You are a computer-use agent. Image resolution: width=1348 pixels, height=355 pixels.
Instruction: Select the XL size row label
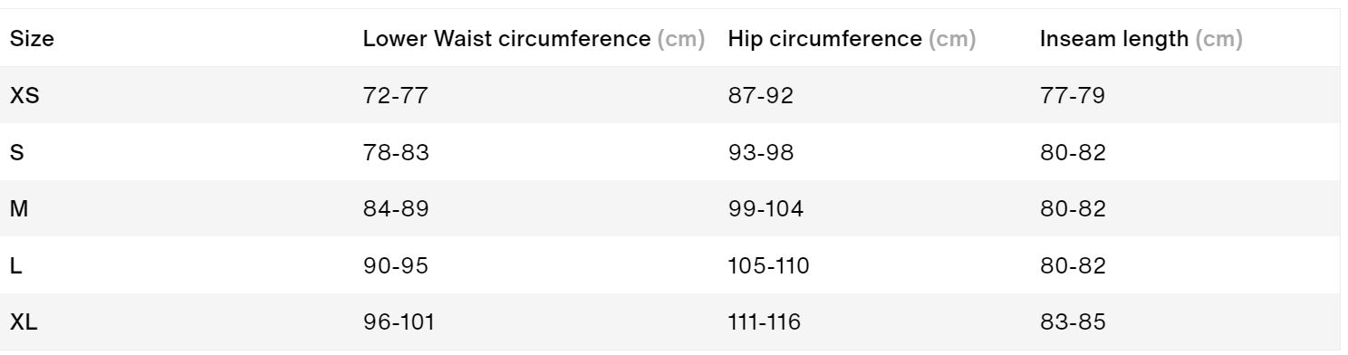click(x=24, y=322)
